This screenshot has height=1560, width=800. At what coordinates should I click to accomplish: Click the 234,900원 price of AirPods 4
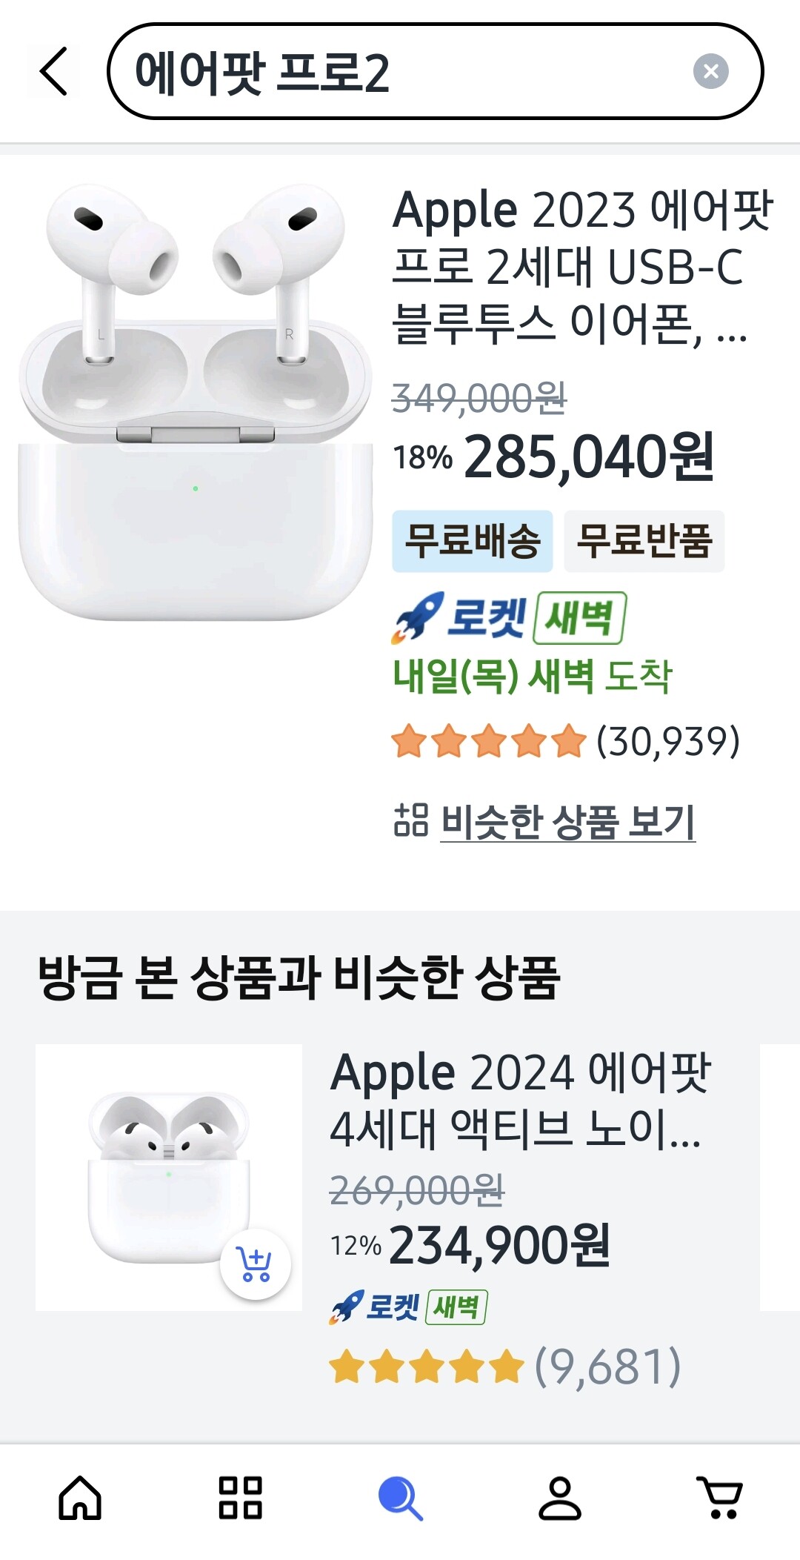[499, 1246]
